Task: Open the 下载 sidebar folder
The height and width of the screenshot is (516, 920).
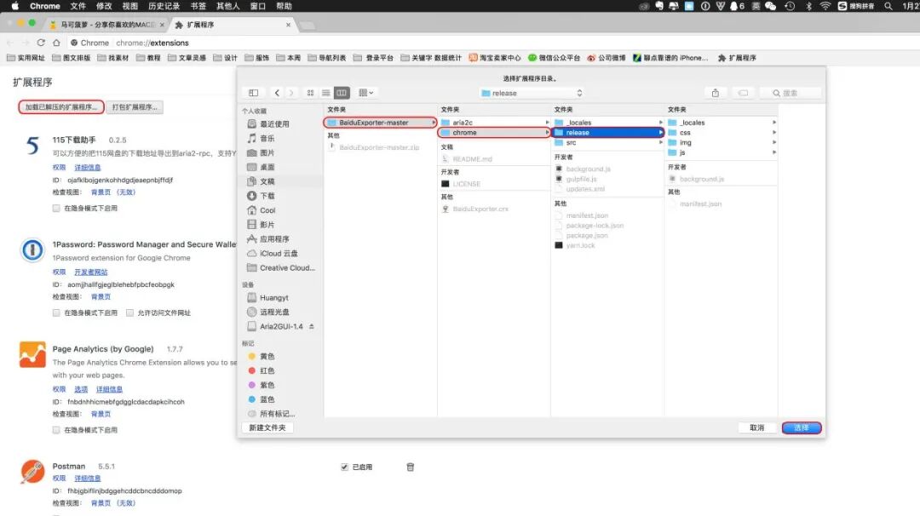Action: pos(265,194)
